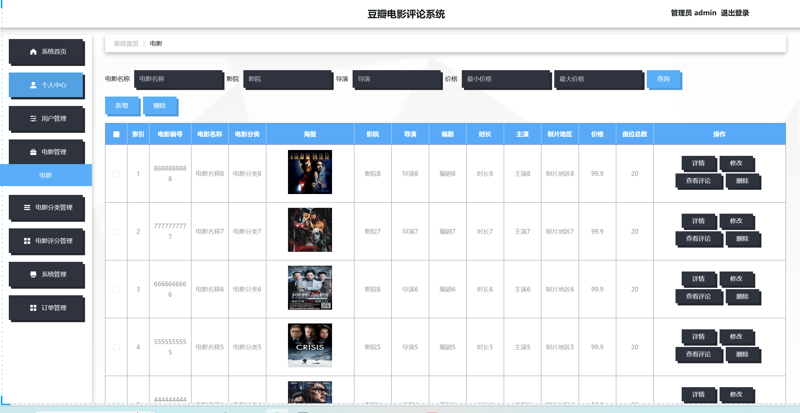The image size is (800, 413).
Task: Check the checkbox for row 3
Action: click(117, 289)
